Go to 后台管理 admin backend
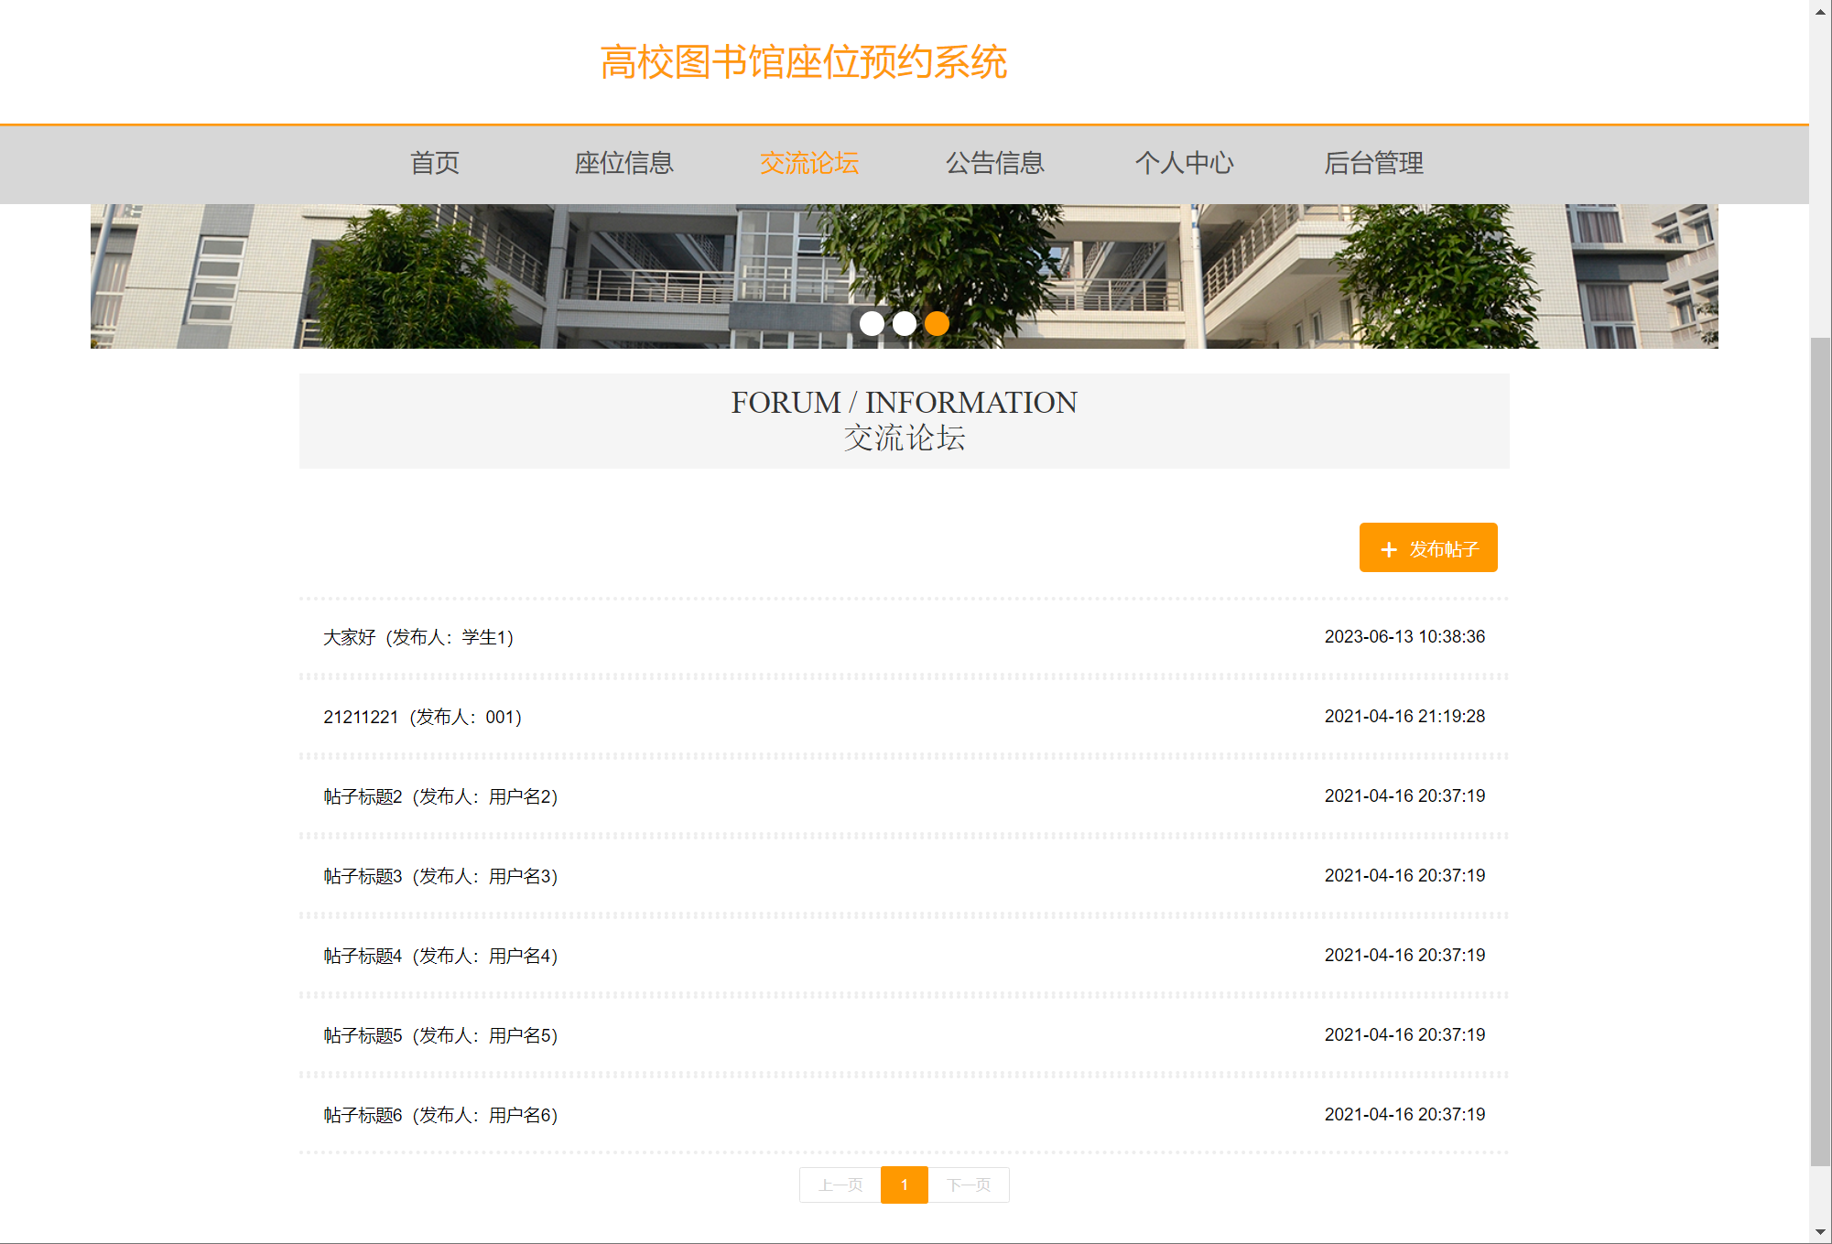The height and width of the screenshot is (1244, 1832). pyautogui.click(x=1373, y=163)
